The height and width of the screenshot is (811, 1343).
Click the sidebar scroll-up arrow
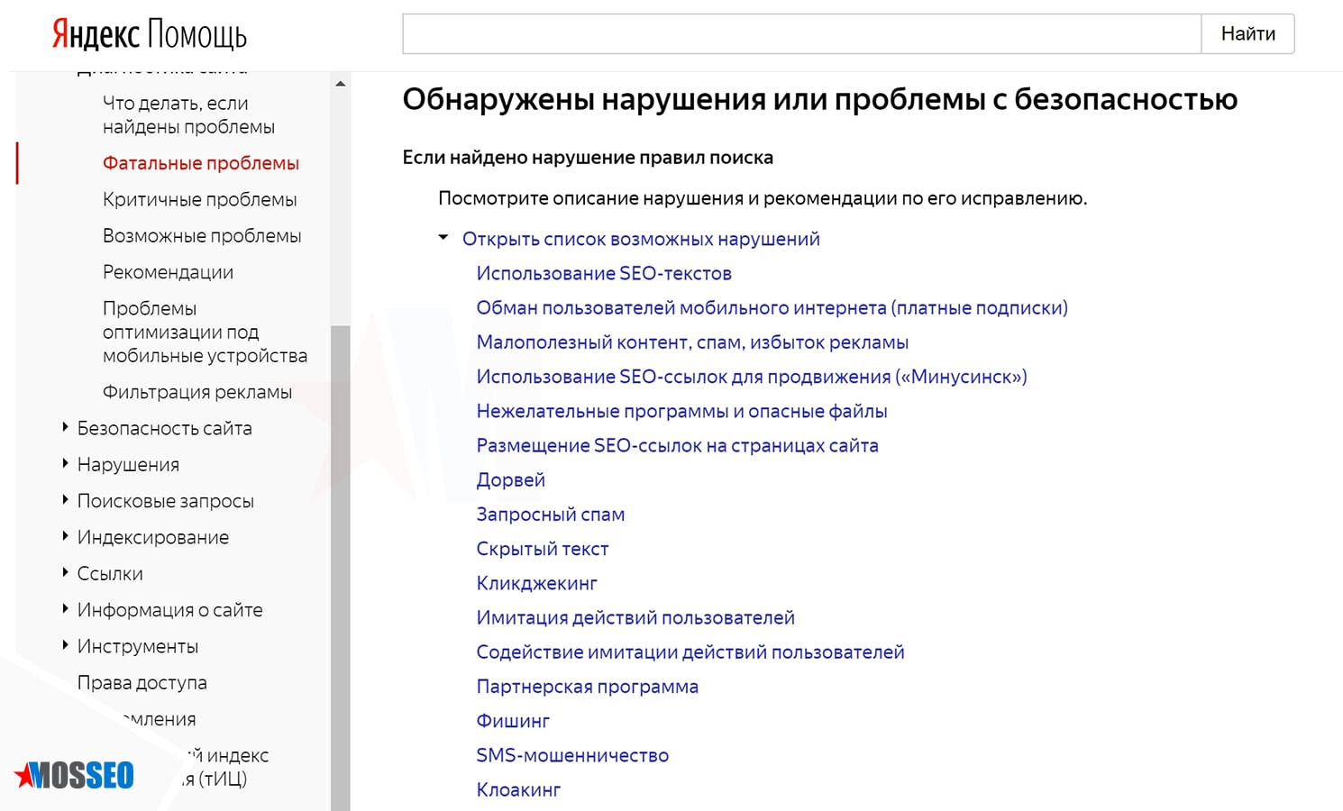[x=340, y=84]
